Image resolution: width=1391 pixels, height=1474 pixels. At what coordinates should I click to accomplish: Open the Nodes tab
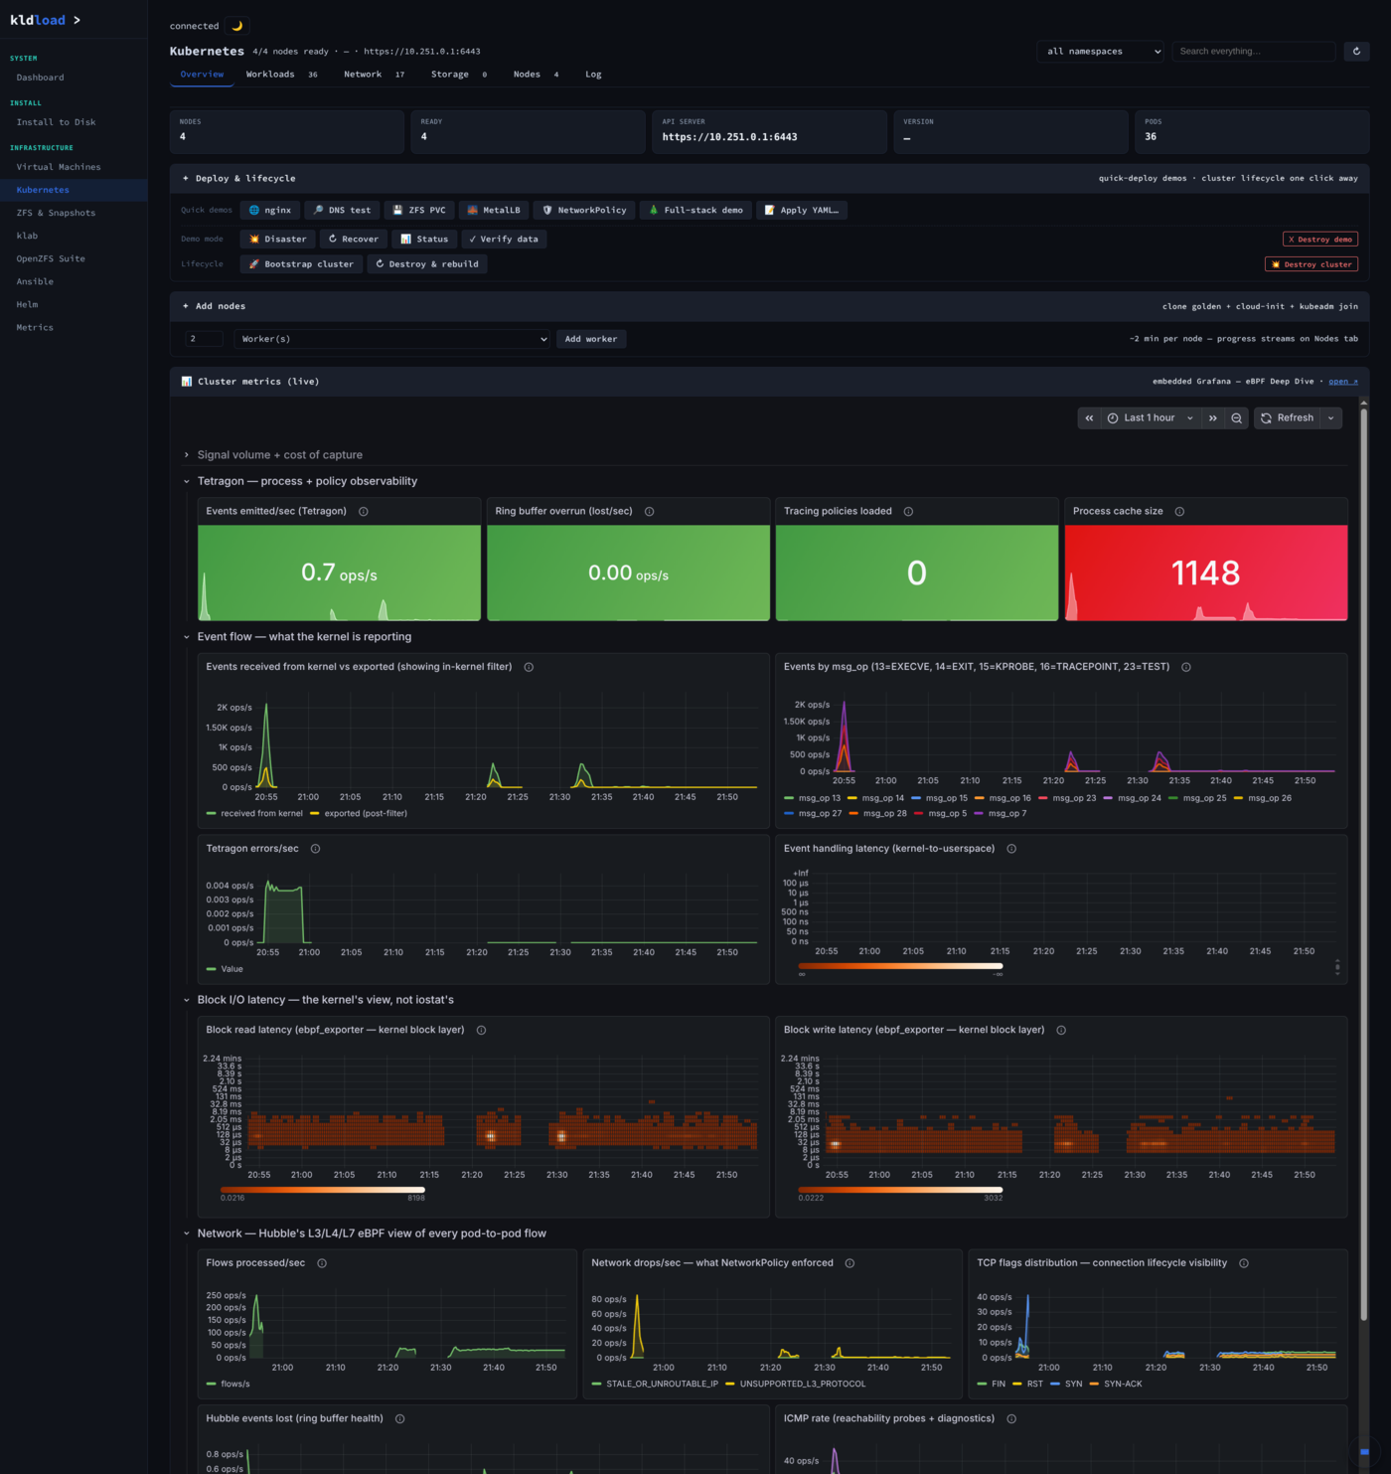[536, 75]
